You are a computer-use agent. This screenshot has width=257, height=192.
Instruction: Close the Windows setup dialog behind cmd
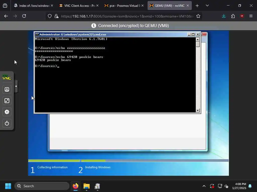tap(204, 34)
